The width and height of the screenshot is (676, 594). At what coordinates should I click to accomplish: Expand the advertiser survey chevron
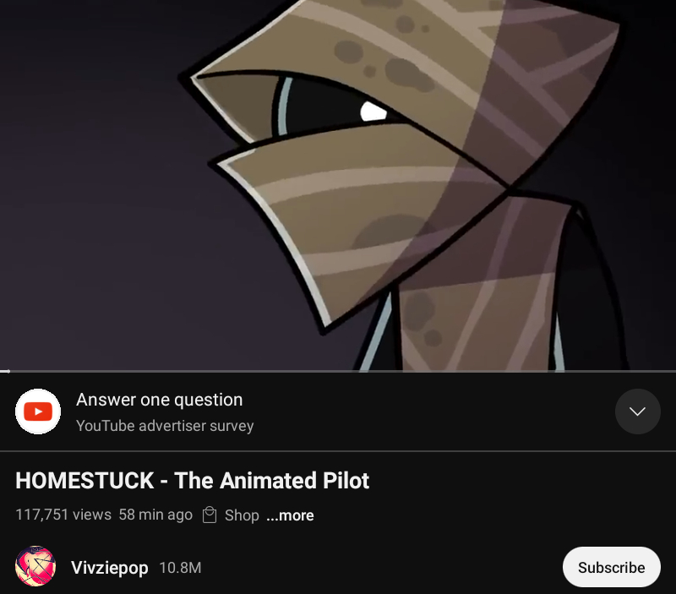point(638,411)
